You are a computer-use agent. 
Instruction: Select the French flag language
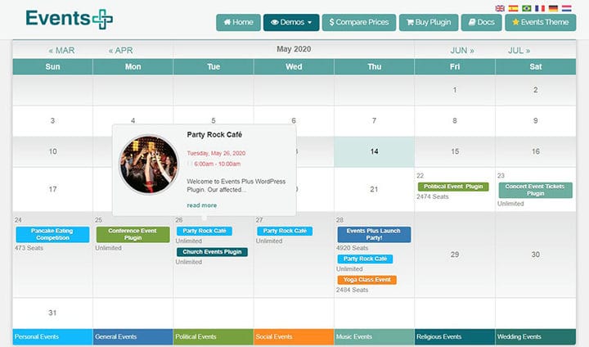pyautogui.click(x=540, y=8)
